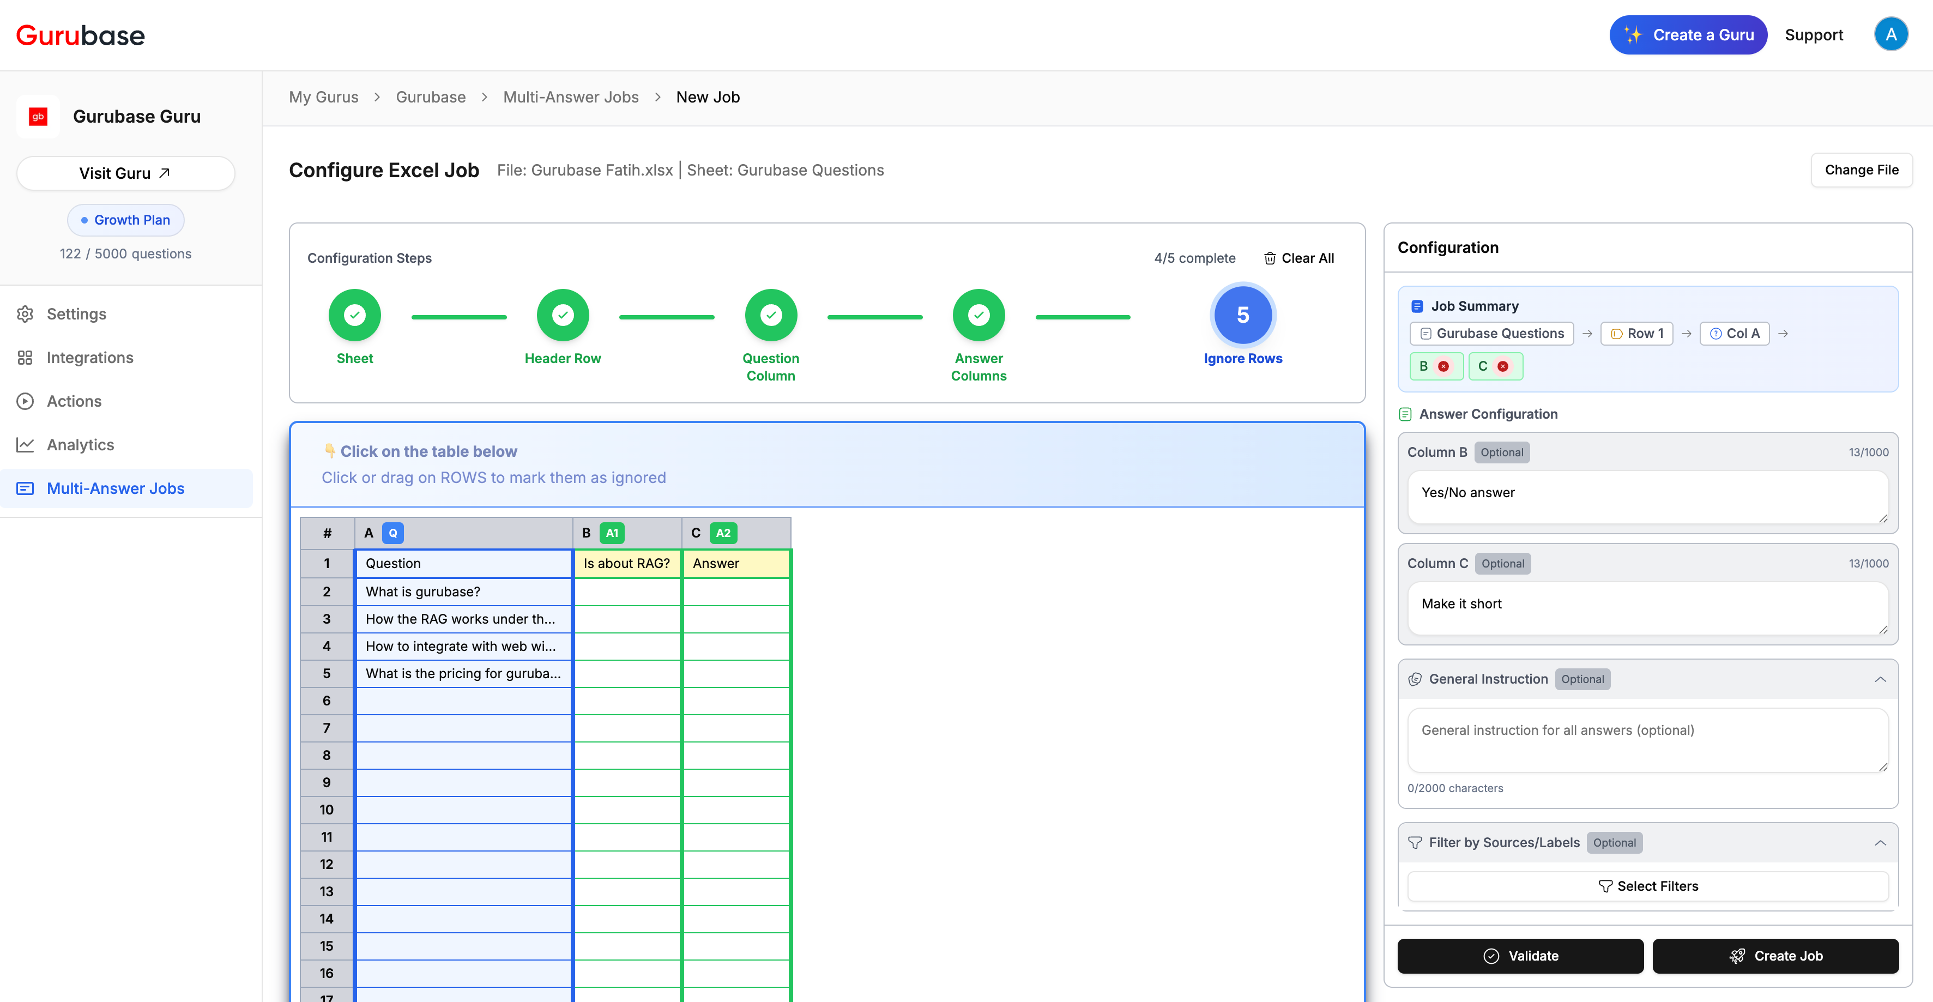The width and height of the screenshot is (1933, 1002).
Task: Click the A1 badge on column B
Action: point(612,533)
